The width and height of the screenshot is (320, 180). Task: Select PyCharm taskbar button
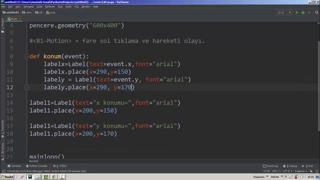point(30,176)
